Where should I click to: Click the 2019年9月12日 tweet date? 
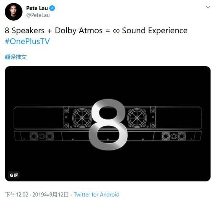pyautogui.click(x=50, y=194)
